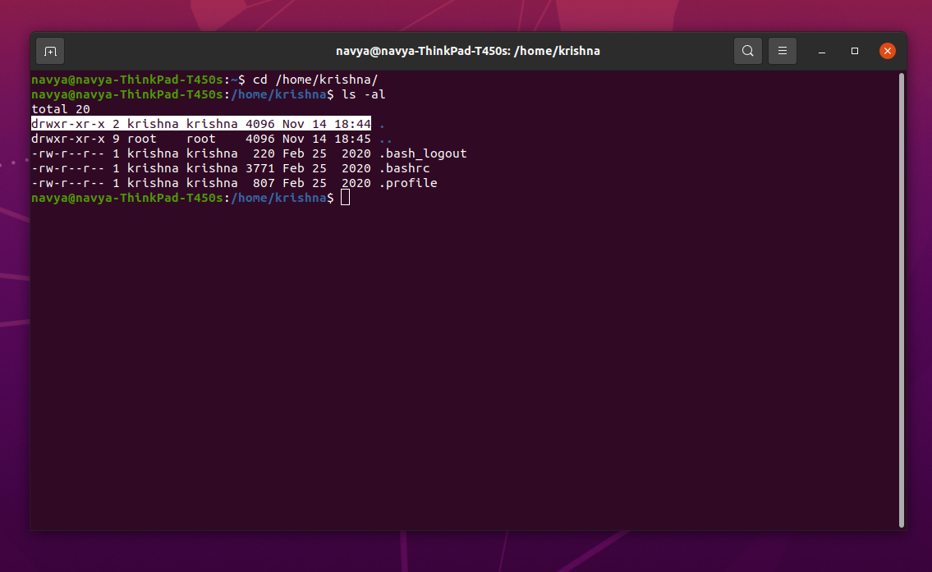Image resolution: width=932 pixels, height=572 pixels.
Task: Click the .bashrc file name
Action: click(x=404, y=168)
